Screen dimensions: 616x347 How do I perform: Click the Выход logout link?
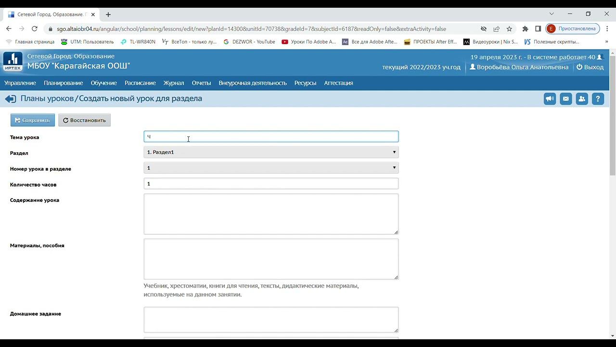tap(590, 67)
